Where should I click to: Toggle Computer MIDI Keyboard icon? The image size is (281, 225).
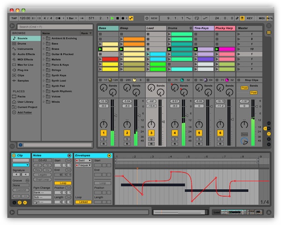[x=242, y=18]
